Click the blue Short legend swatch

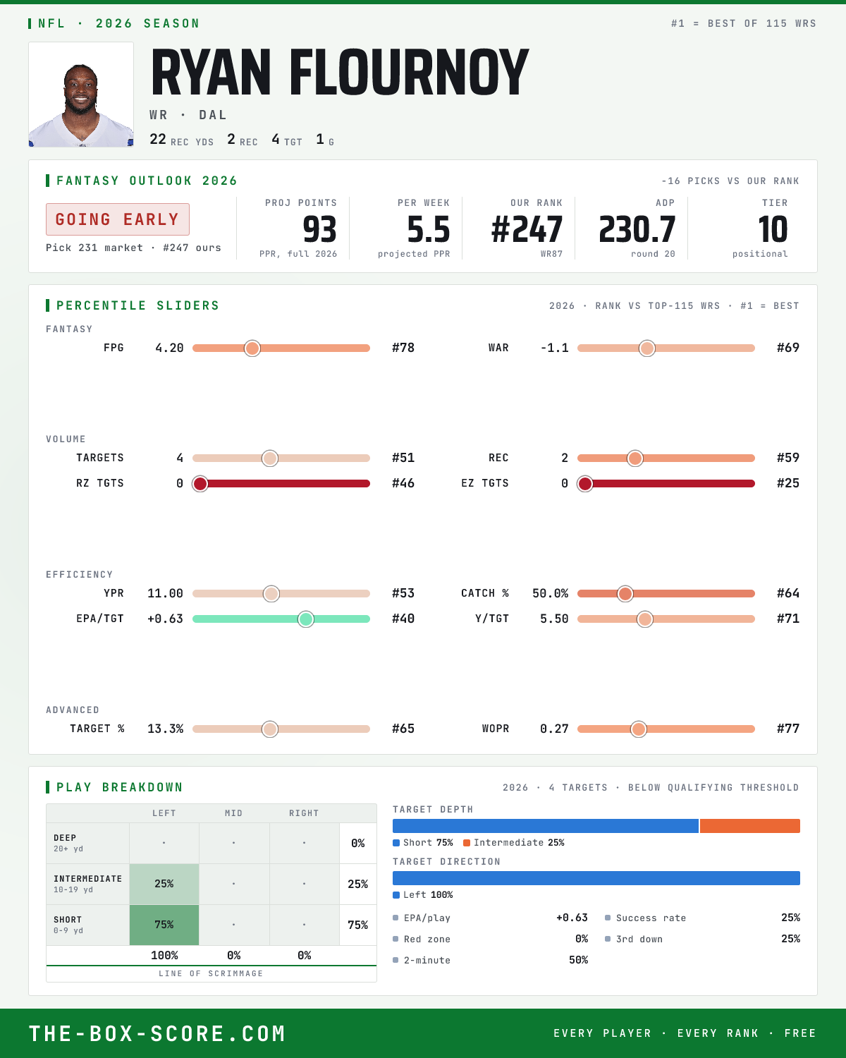[396, 843]
